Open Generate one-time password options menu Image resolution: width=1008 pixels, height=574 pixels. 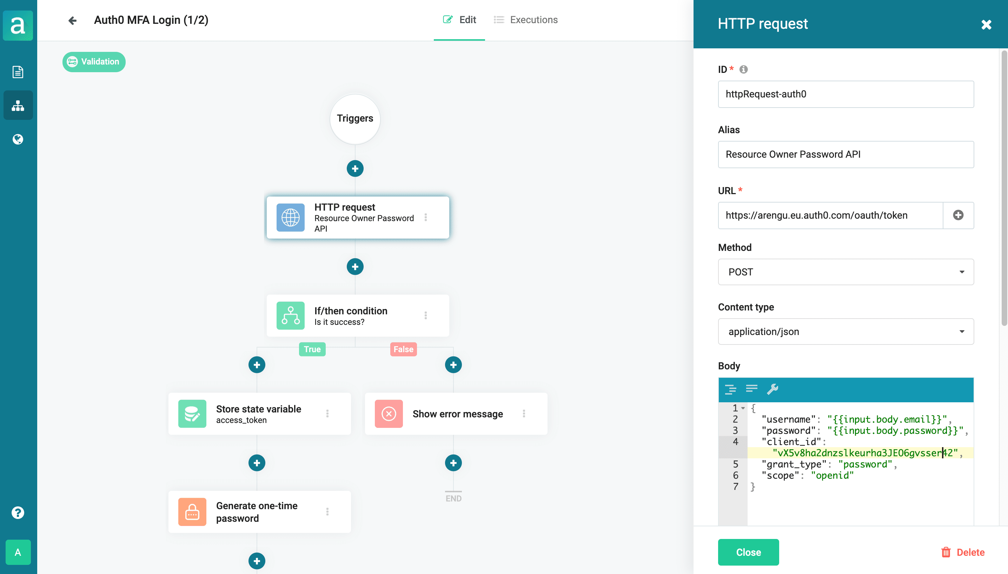(x=327, y=512)
